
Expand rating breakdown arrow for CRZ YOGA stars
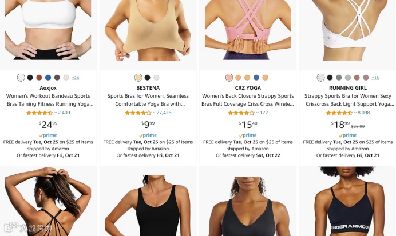click(x=258, y=113)
